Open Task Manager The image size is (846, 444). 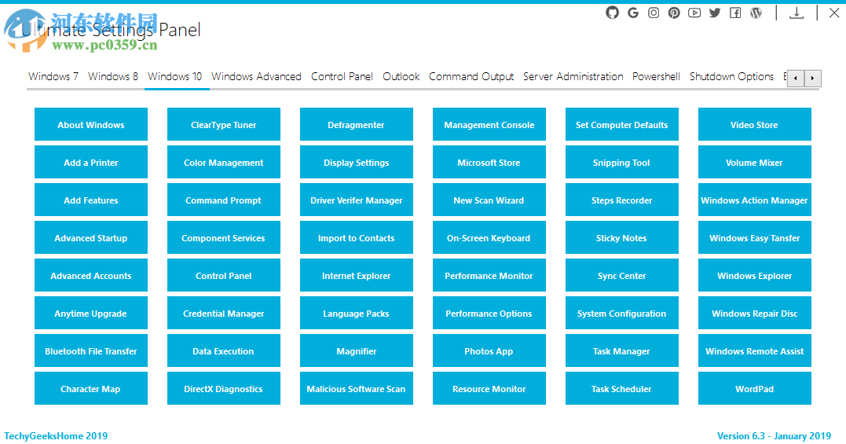(x=621, y=350)
